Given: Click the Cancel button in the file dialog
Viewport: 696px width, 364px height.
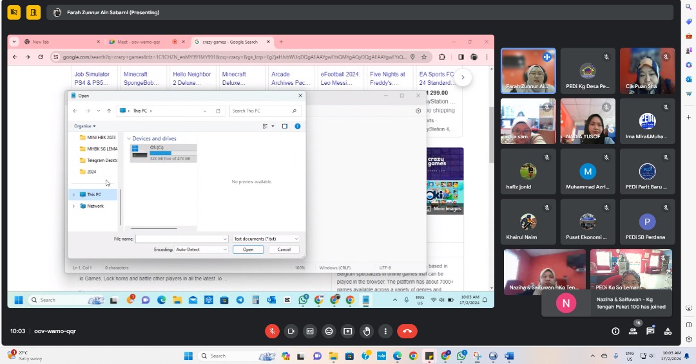Looking at the screenshot, I should pyautogui.click(x=284, y=250).
